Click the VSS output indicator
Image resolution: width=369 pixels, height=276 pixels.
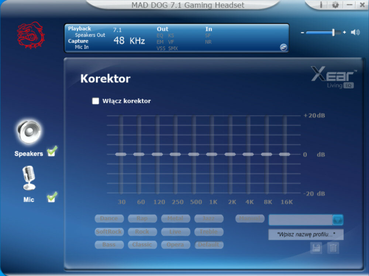point(161,49)
